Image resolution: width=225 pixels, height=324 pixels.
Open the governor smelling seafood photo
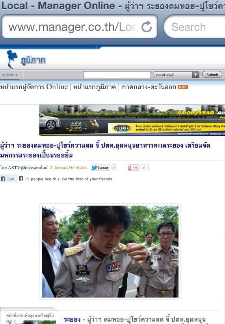(110, 251)
